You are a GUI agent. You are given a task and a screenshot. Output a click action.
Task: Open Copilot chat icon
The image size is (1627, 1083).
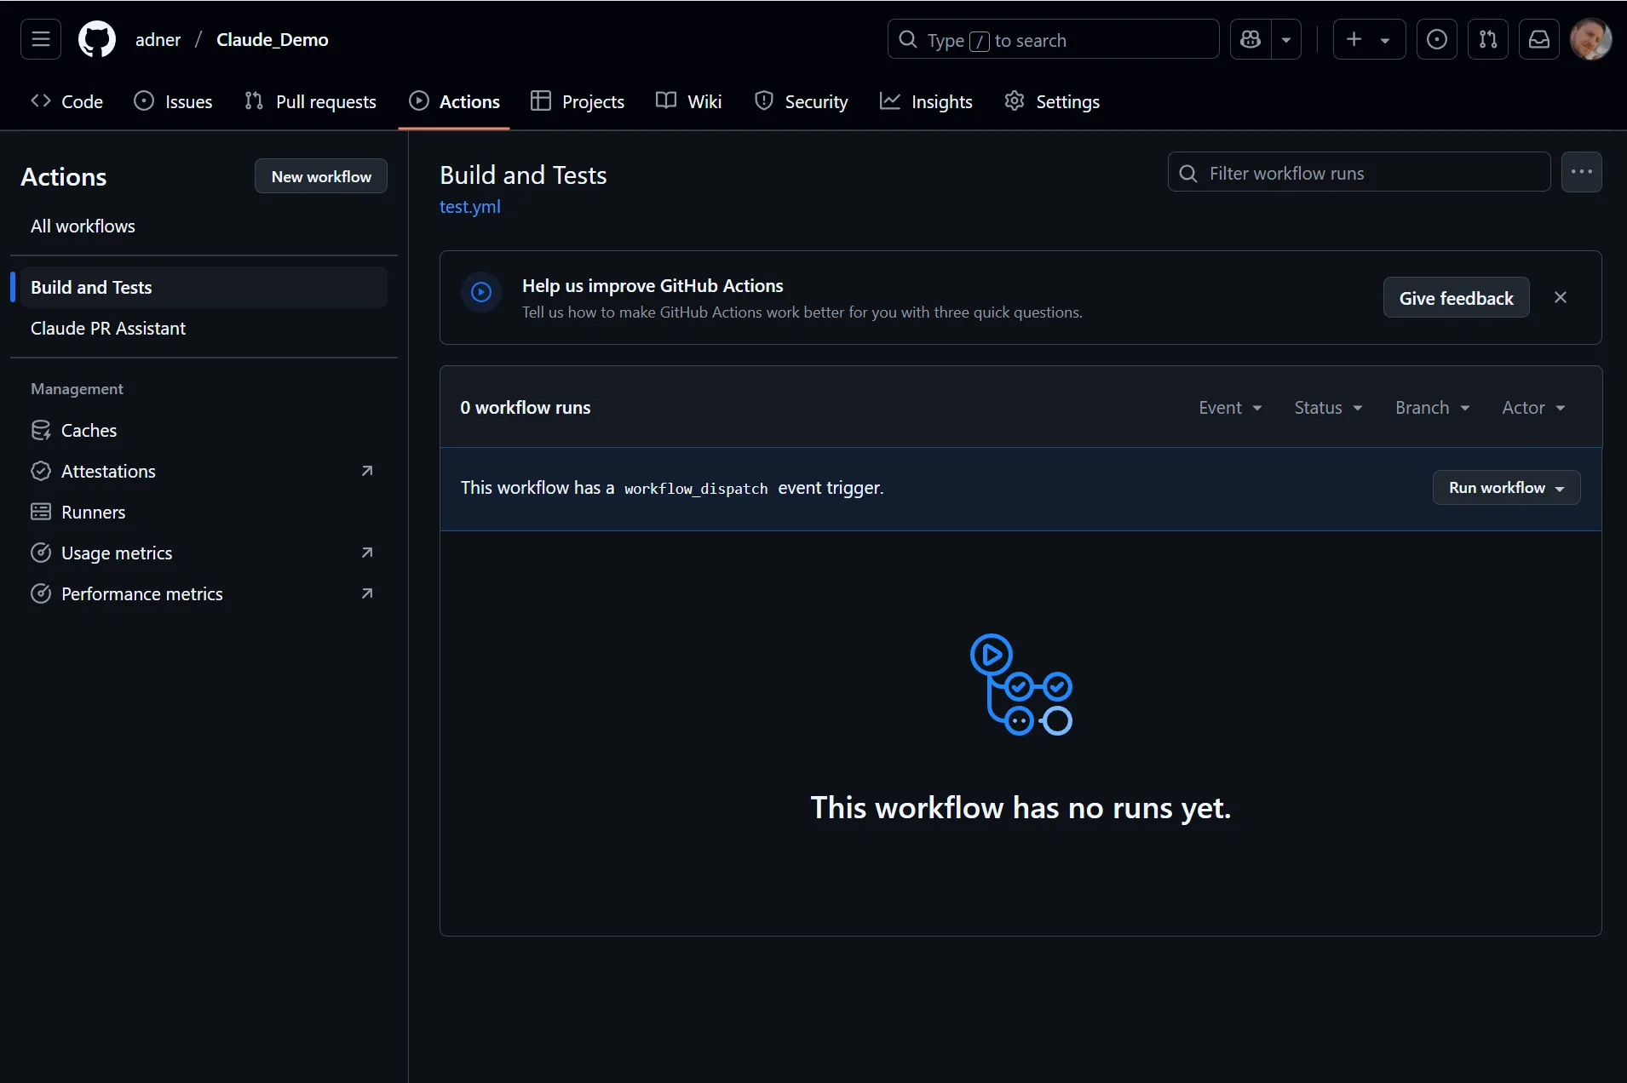tap(1250, 39)
